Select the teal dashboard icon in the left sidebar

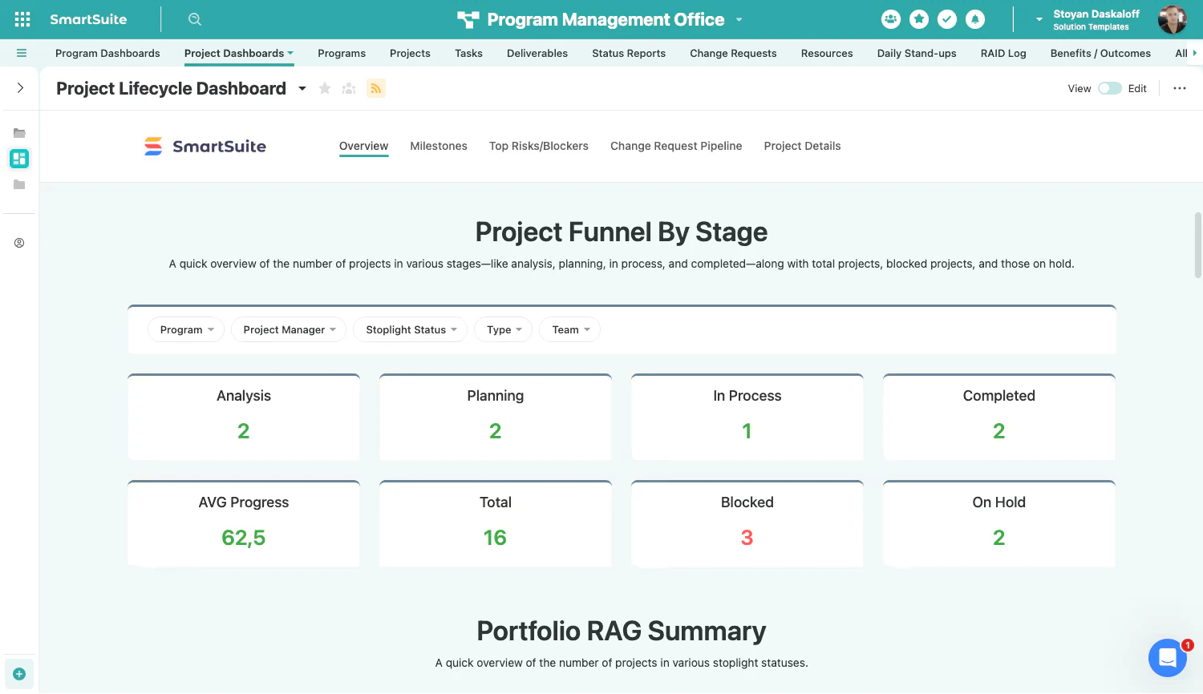coord(19,158)
